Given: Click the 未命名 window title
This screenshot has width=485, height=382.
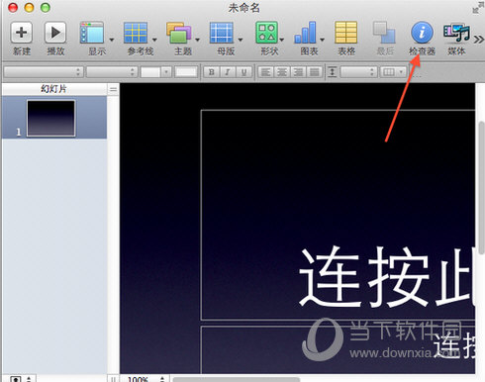Looking at the screenshot, I should [x=244, y=8].
